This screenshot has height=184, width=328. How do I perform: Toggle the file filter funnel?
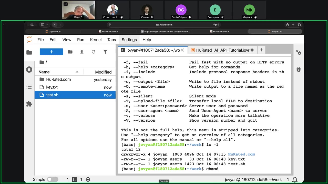pyautogui.click(x=105, y=52)
